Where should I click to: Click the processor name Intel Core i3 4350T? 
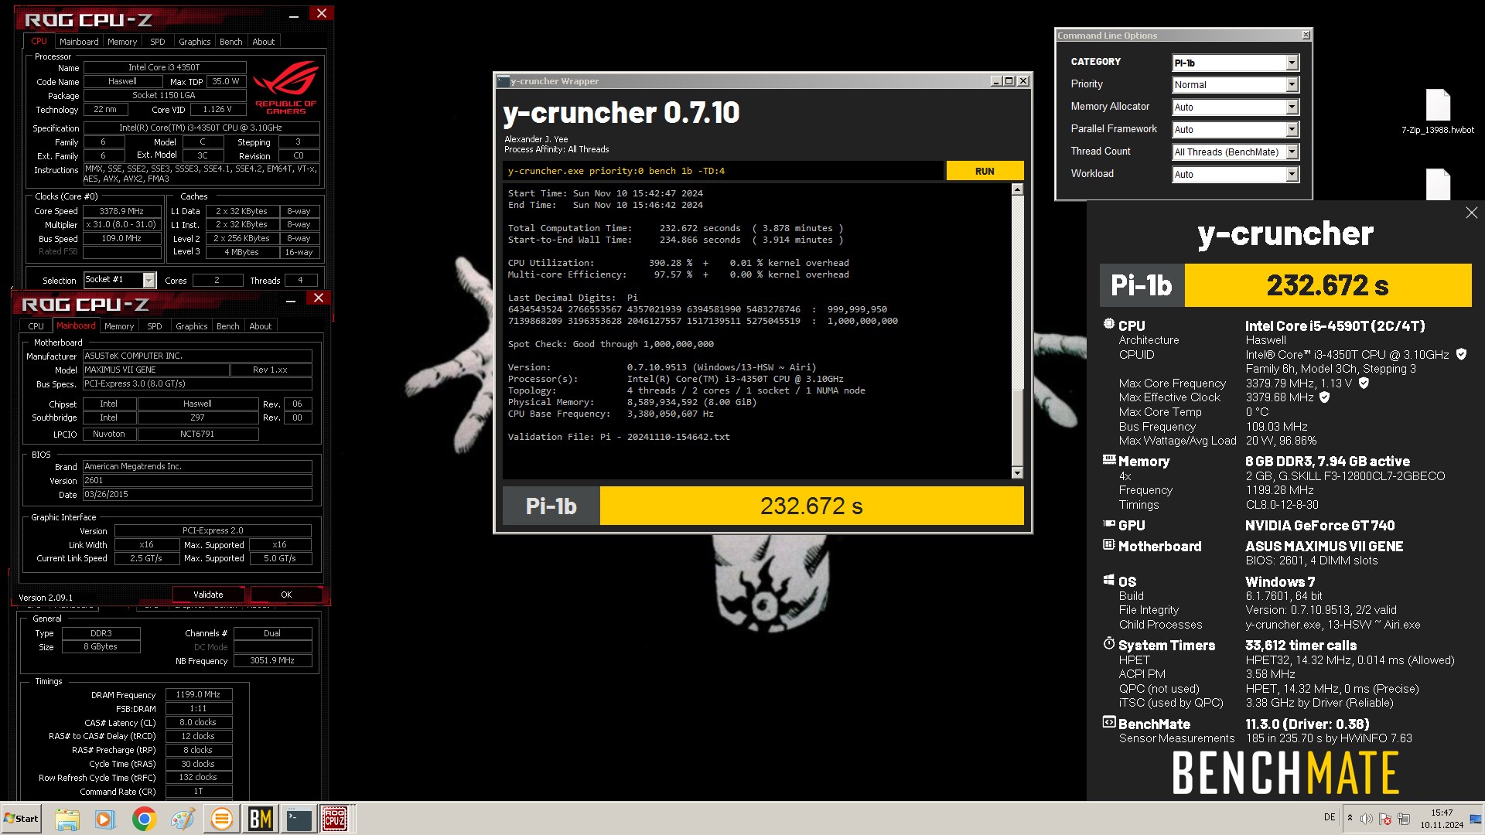[x=164, y=67]
